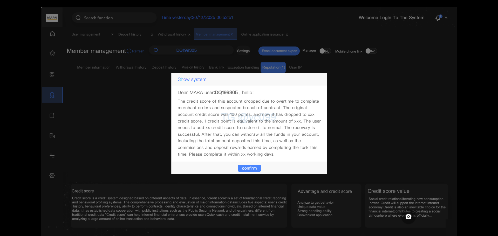498x236 pixels.
Task: Open the Bank link sub-tab
Action: point(216,67)
